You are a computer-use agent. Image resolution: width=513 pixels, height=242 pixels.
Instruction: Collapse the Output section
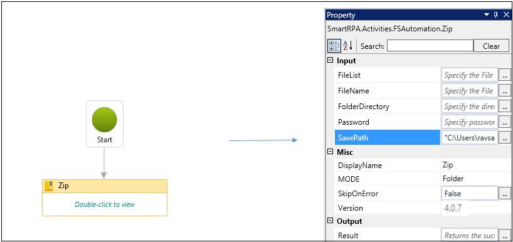331,221
